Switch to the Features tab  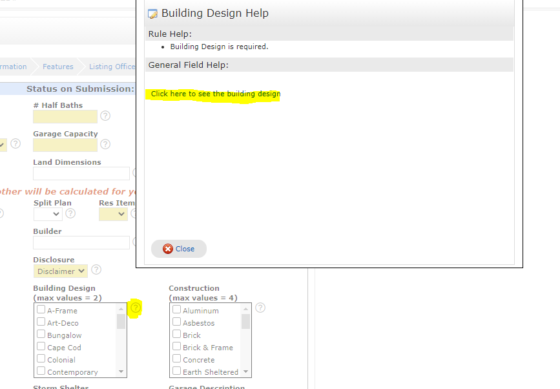[58, 67]
